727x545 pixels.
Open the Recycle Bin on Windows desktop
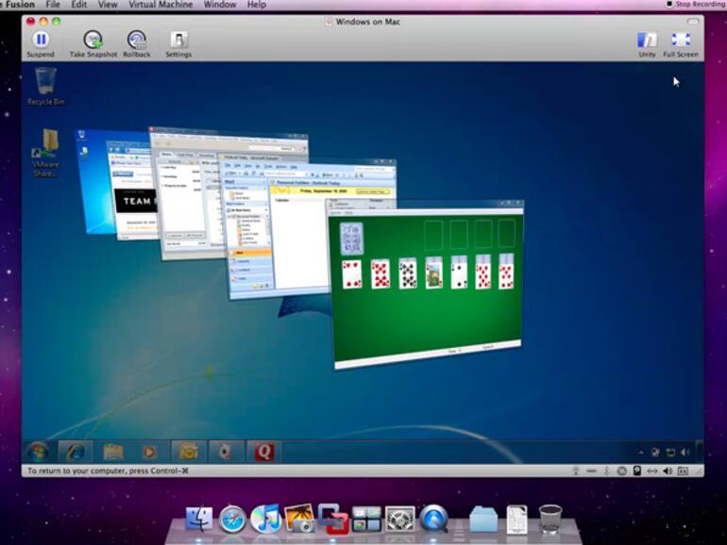click(44, 83)
